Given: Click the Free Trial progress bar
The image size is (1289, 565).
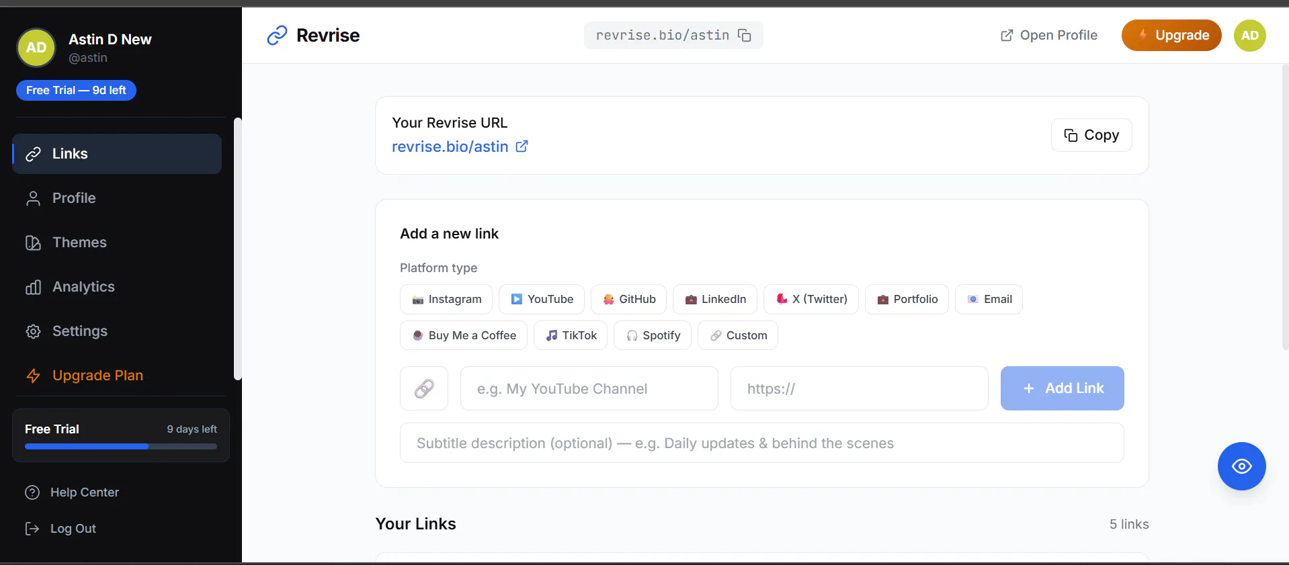Looking at the screenshot, I should tap(121, 447).
